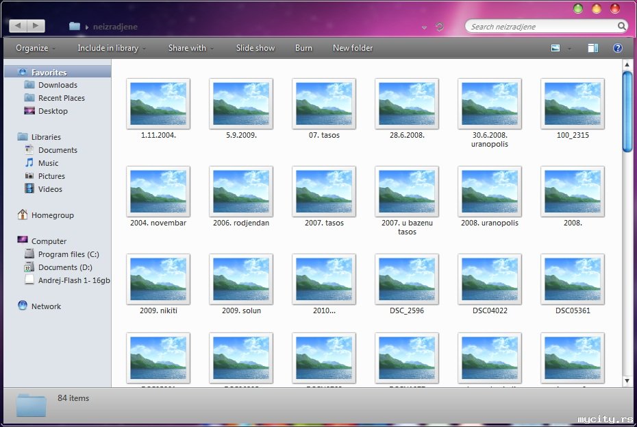This screenshot has width=637, height=427.
Task: Change view with the view icon
Action: pos(555,48)
